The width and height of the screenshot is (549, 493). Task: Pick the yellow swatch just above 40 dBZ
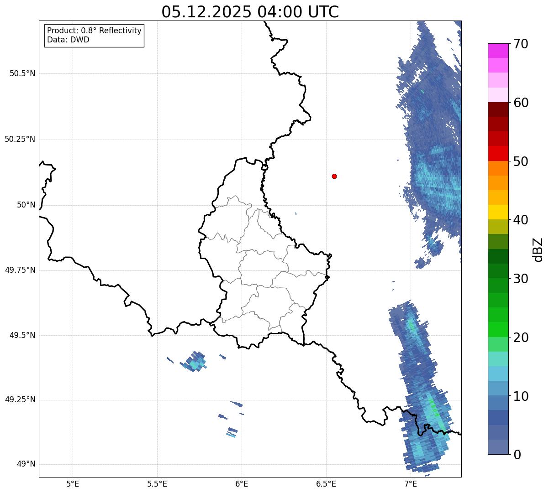point(498,212)
